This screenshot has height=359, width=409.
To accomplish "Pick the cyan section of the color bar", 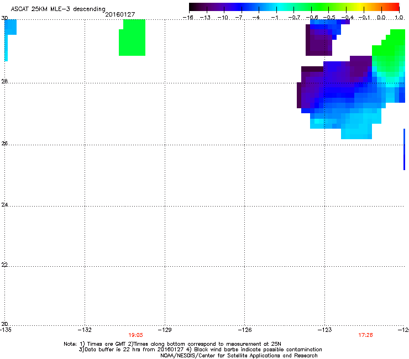I will tap(280, 7).
